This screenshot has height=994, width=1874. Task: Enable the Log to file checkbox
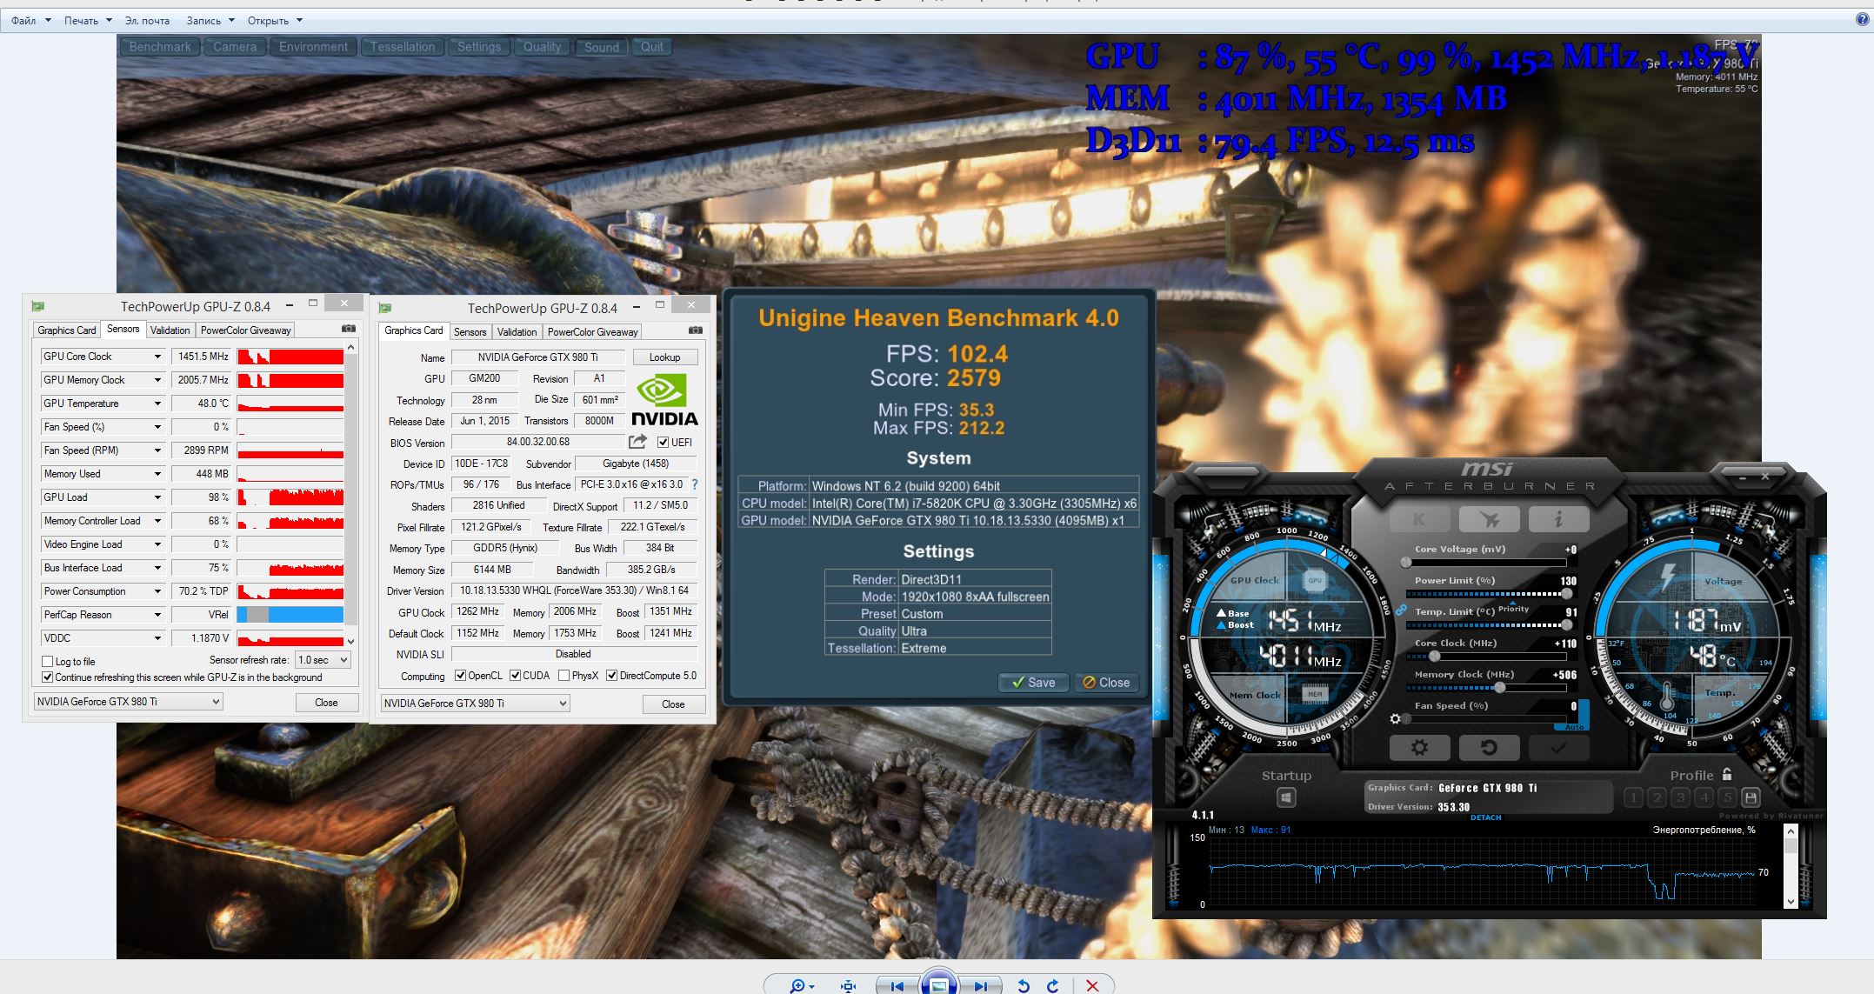(x=48, y=662)
